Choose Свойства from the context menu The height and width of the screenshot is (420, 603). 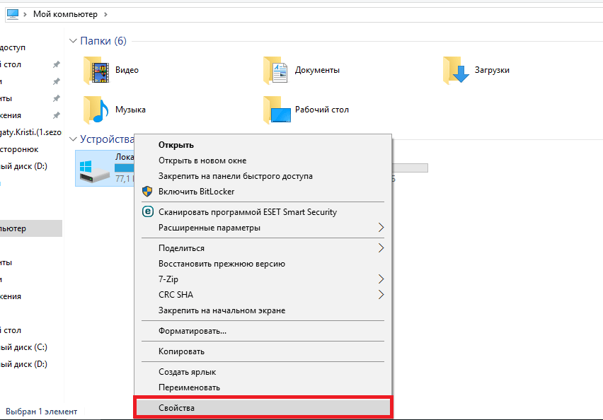point(176,408)
